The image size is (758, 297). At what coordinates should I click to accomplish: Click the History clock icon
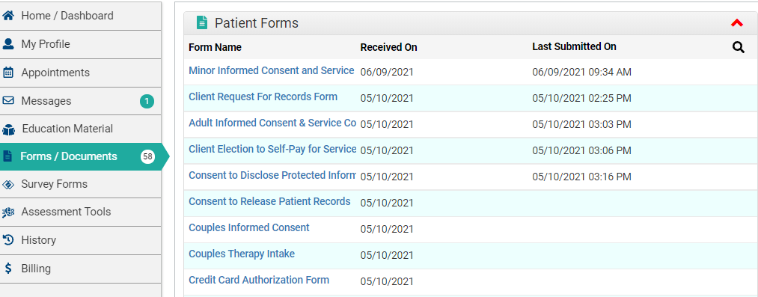point(8,240)
